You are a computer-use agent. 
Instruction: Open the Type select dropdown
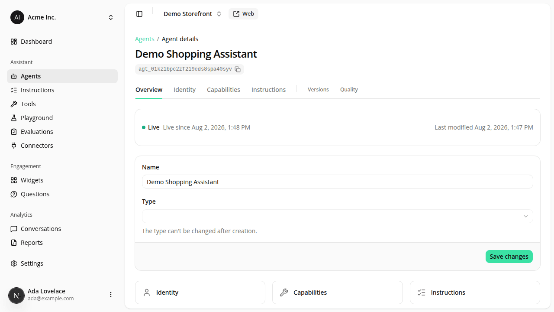tap(338, 216)
